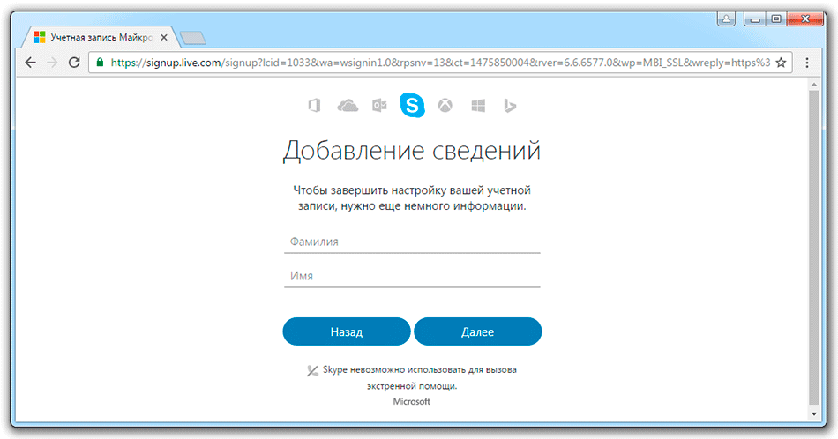Click the scrollbar down arrow

[x=814, y=414]
